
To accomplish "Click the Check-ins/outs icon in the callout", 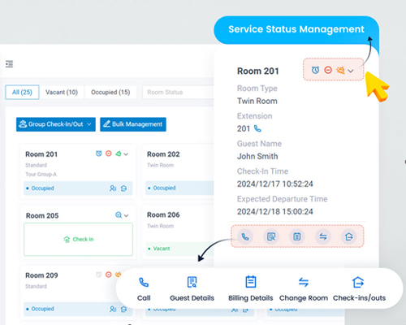I will (x=358, y=282).
